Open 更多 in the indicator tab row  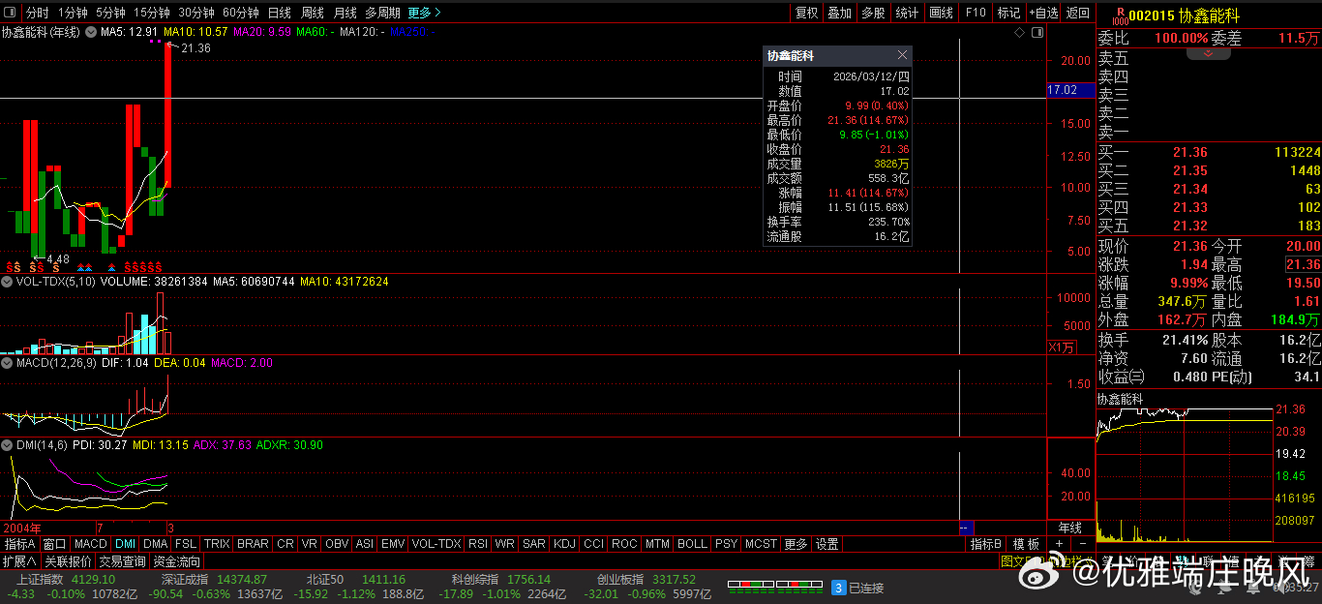point(796,544)
